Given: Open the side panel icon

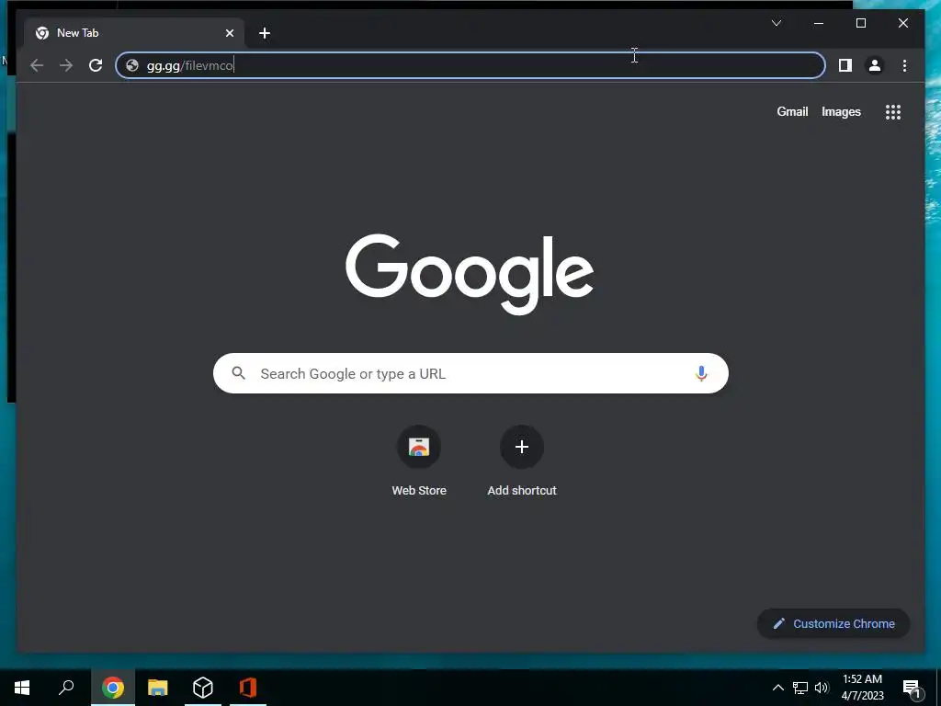Looking at the screenshot, I should (x=845, y=65).
